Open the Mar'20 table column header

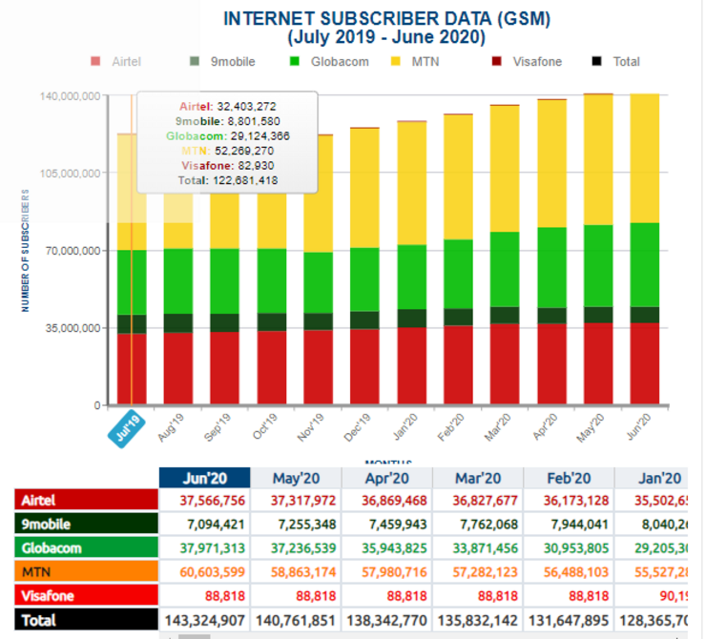478,478
